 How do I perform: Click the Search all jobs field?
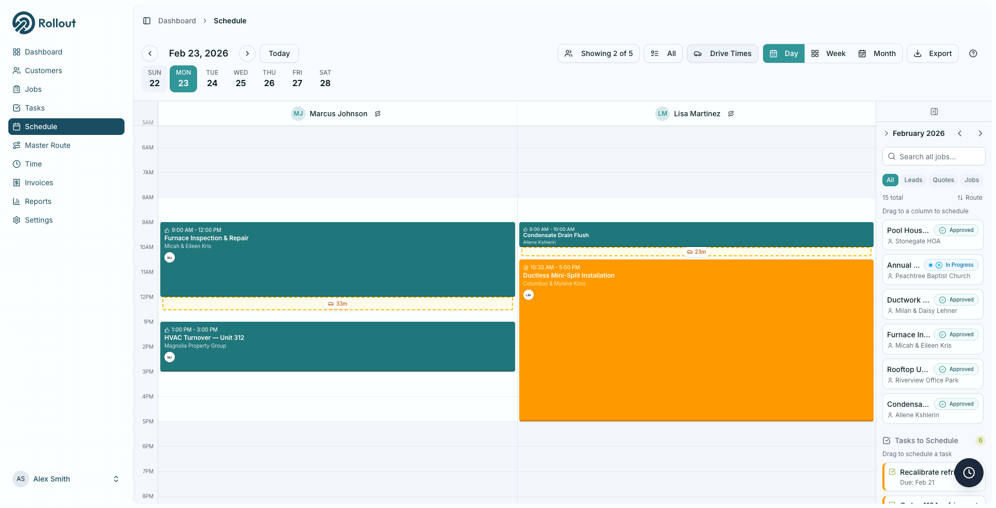pos(933,156)
